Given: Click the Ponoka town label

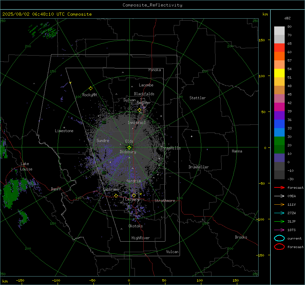Looking at the screenshot, I should pos(155,70).
